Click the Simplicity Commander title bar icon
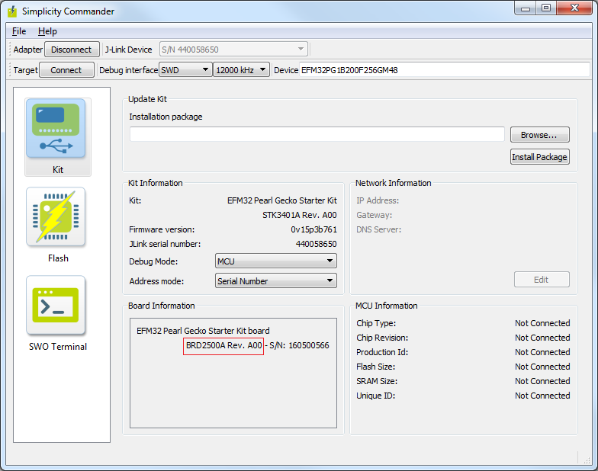598x471 pixels. [11, 11]
